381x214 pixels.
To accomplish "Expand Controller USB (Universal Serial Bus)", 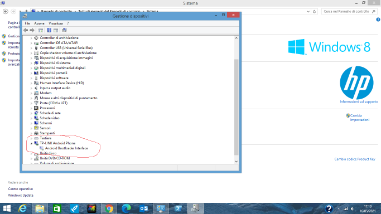I will [31, 48].
